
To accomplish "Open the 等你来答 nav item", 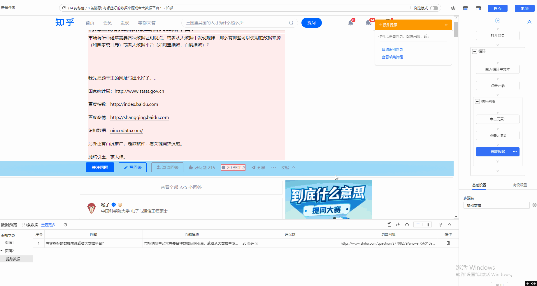I will [147, 23].
